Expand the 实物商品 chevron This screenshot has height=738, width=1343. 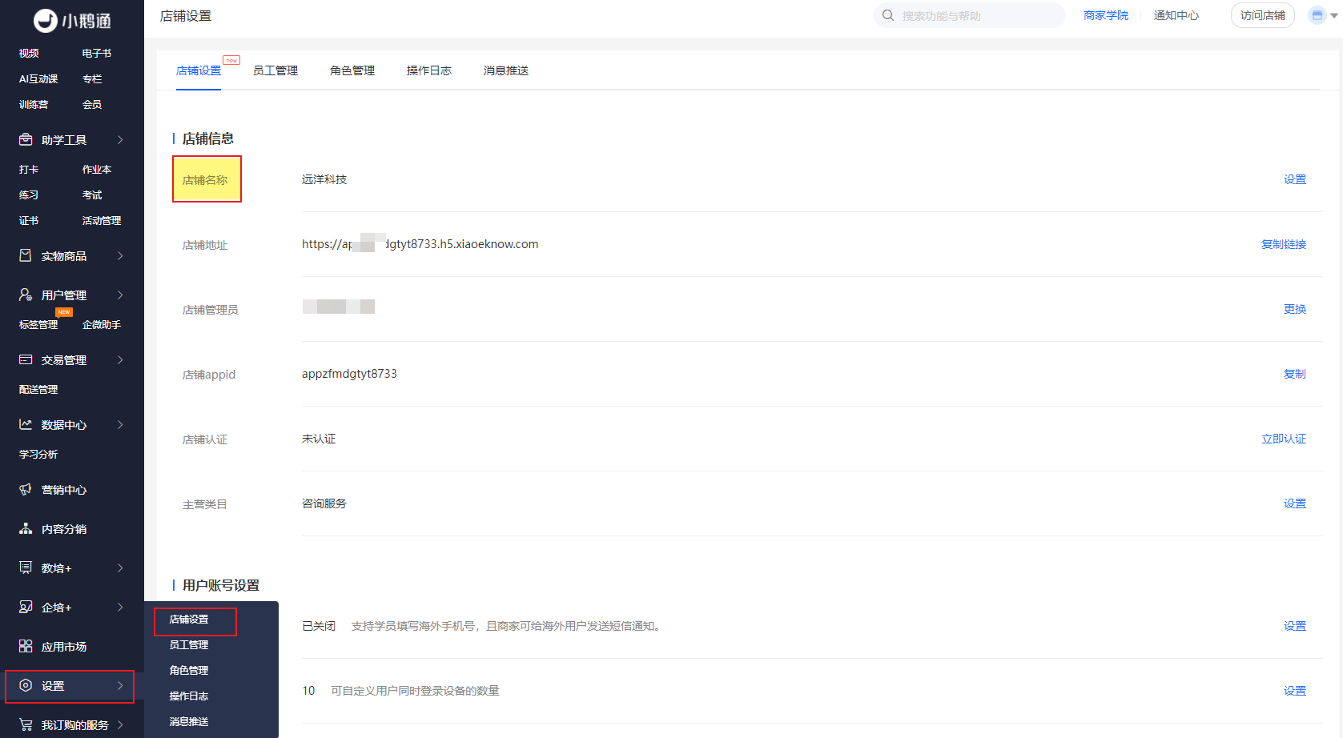(x=120, y=255)
